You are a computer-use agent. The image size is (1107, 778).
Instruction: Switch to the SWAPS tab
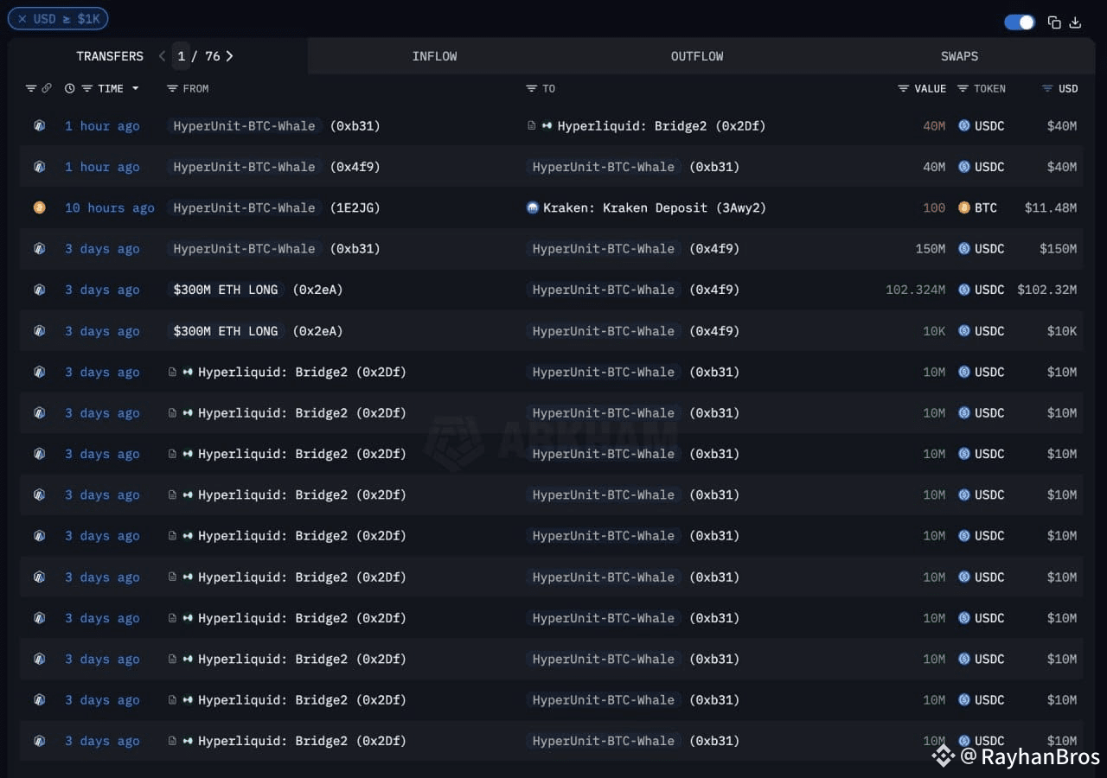[958, 55]
